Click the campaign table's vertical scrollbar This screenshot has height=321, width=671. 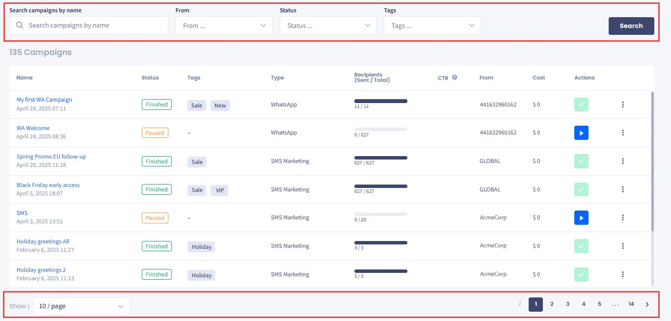point(652,161)
